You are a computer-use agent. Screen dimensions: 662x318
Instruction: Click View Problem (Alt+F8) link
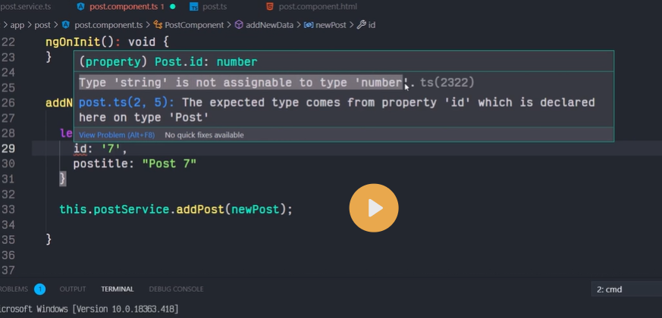[x=117, y=135]
